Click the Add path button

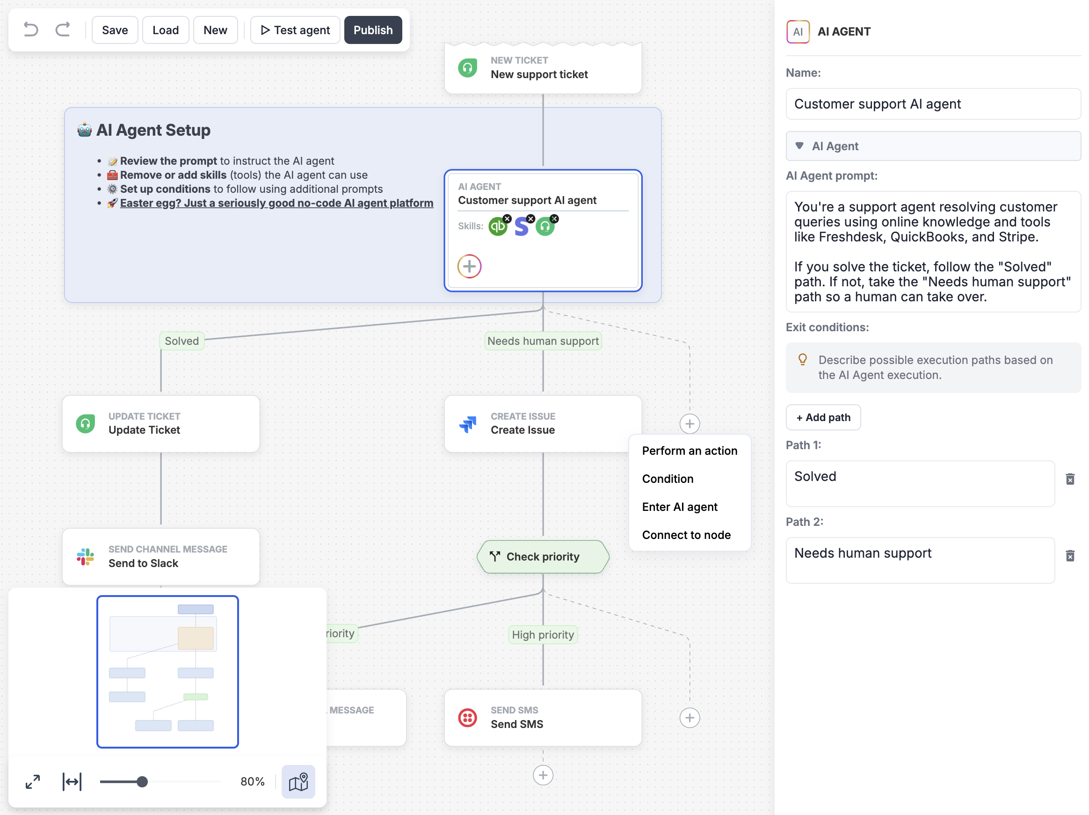click(x=823, y=417)
